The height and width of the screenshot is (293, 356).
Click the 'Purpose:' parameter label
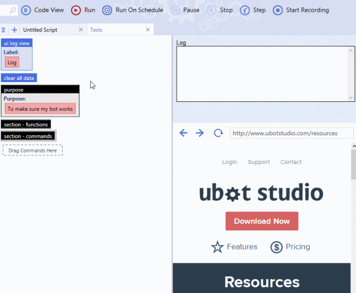coord(15,99)
